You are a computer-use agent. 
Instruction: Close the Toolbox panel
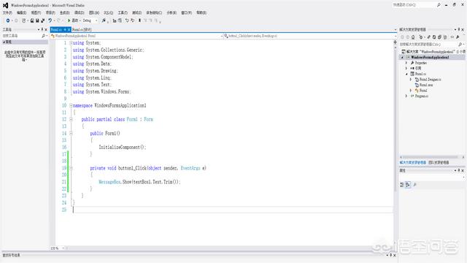[x=46, y=29]
